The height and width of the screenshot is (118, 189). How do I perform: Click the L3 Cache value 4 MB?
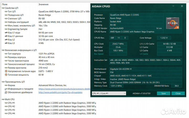(170, 50)
